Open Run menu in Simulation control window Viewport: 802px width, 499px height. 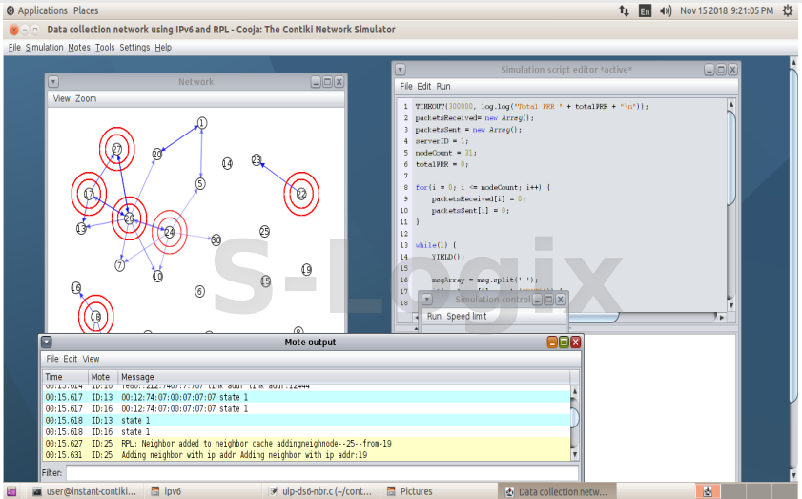click(434, 316)
